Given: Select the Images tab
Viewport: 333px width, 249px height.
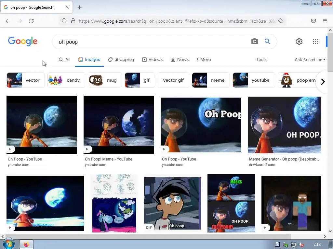Looking at the screenshot, I should (x=89, y=60).
